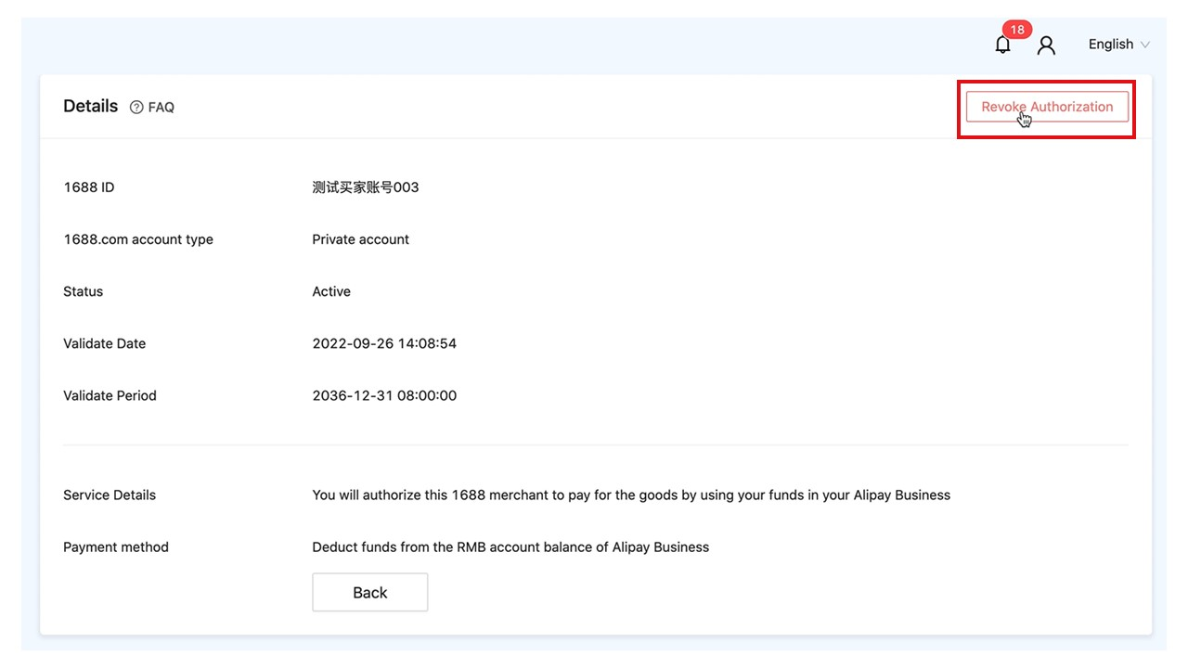Click the FAQ question mark icon
Image resolution: width=1188 pixels, height=668 pixels.
click(136, 108)
